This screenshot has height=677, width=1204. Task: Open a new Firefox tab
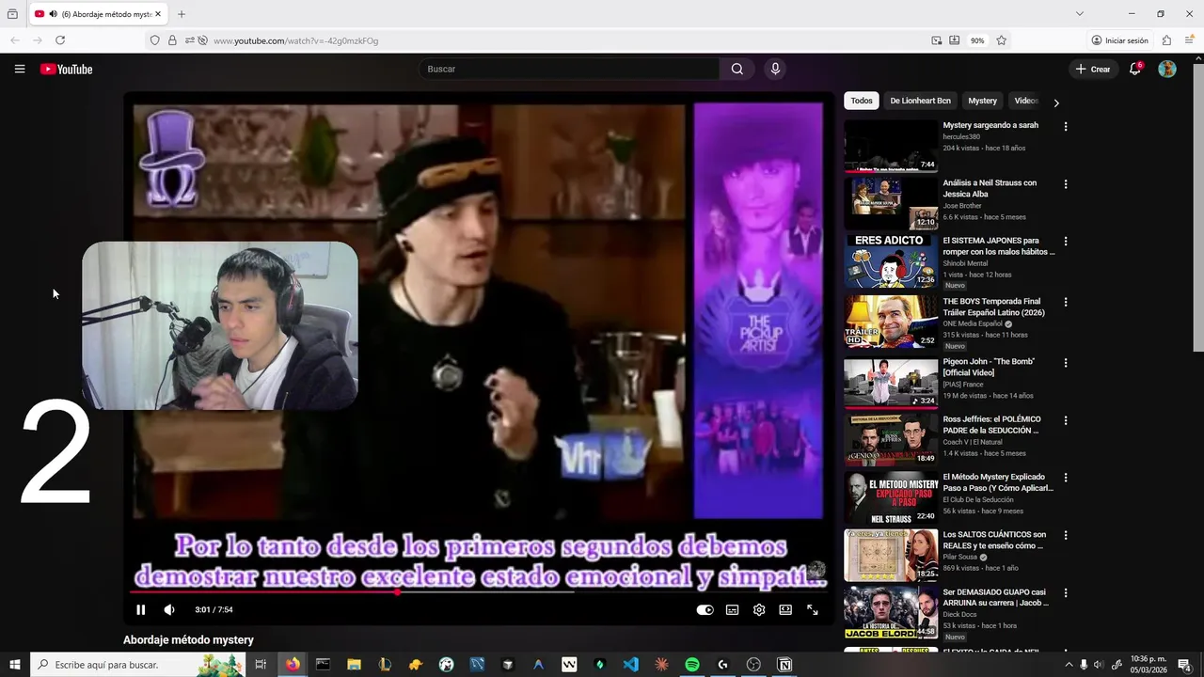click(x=182, y=14)
